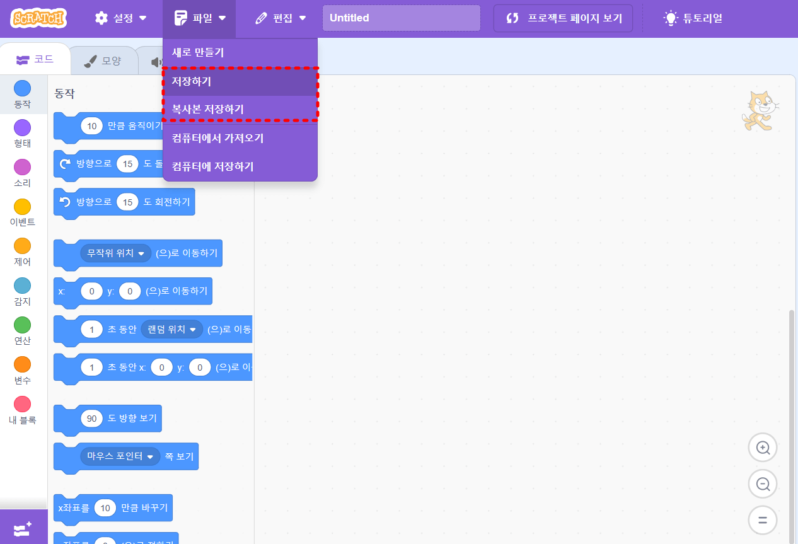798x544 pixels.
Task: Open the 제어 blocks category
Action: 22,246
